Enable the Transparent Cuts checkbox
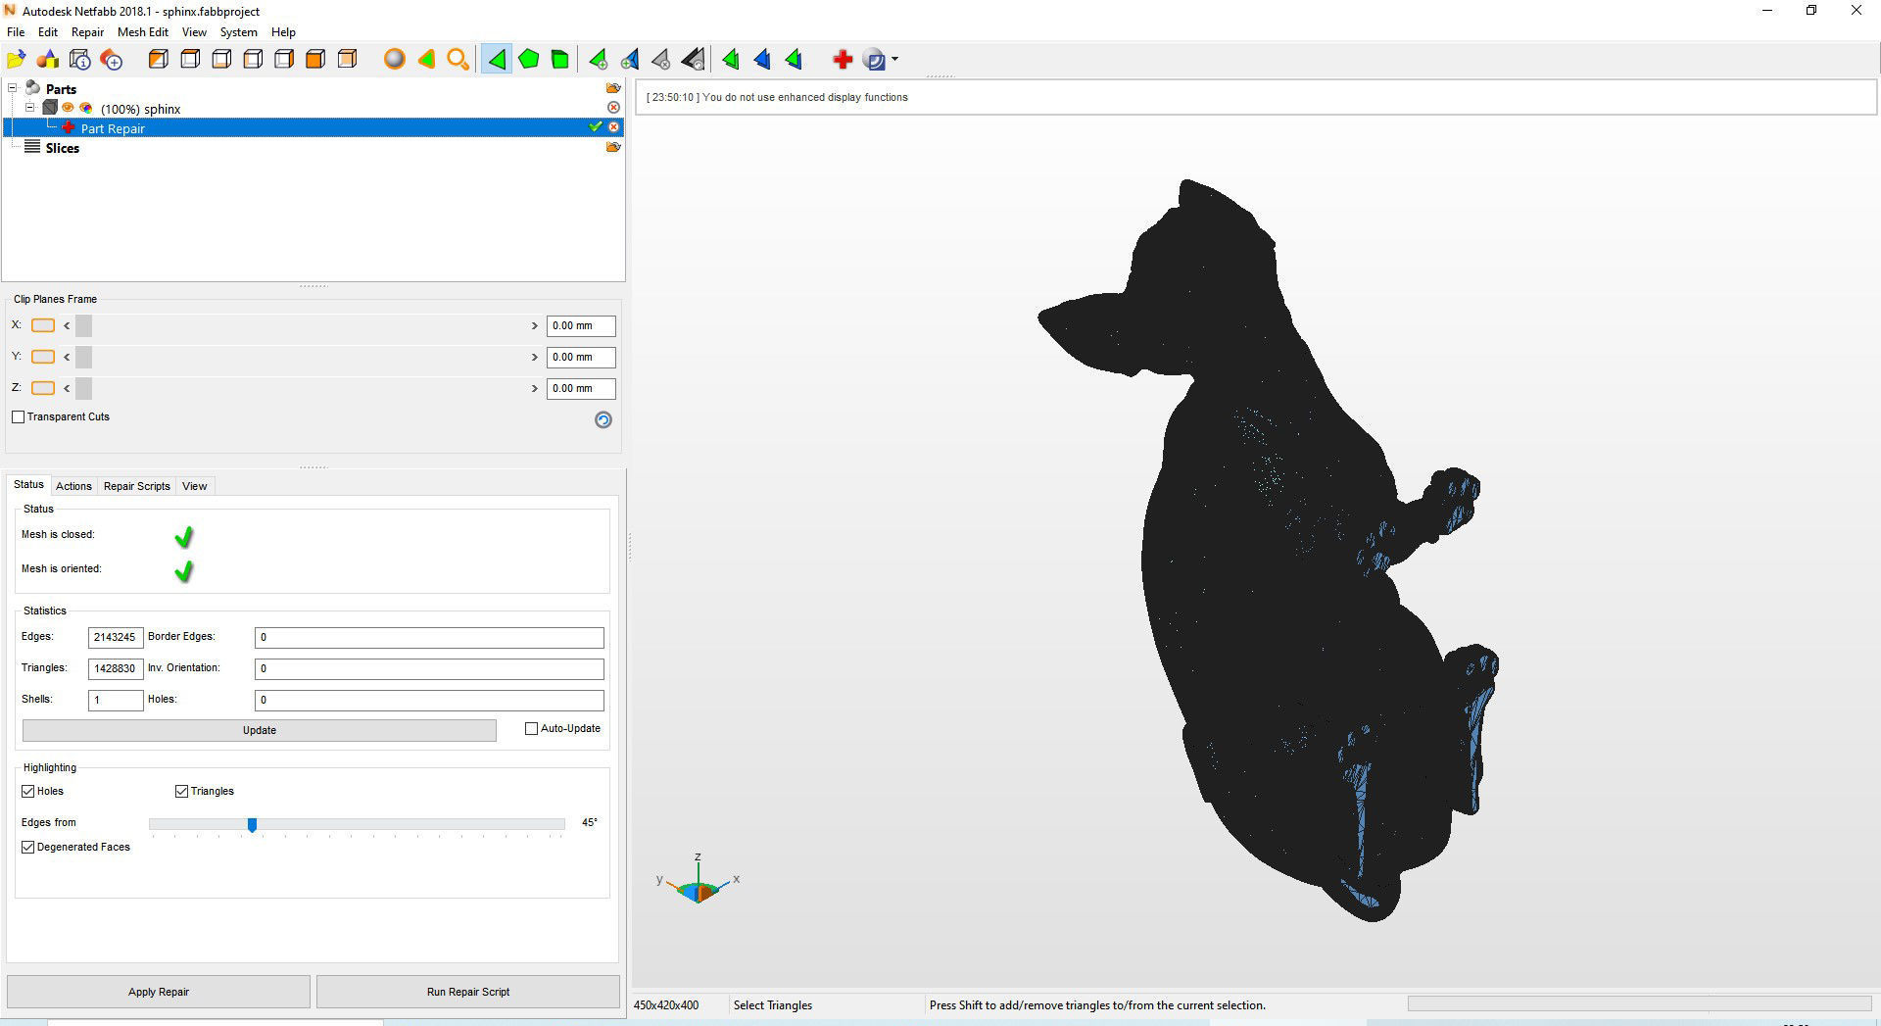 point(18,416)
